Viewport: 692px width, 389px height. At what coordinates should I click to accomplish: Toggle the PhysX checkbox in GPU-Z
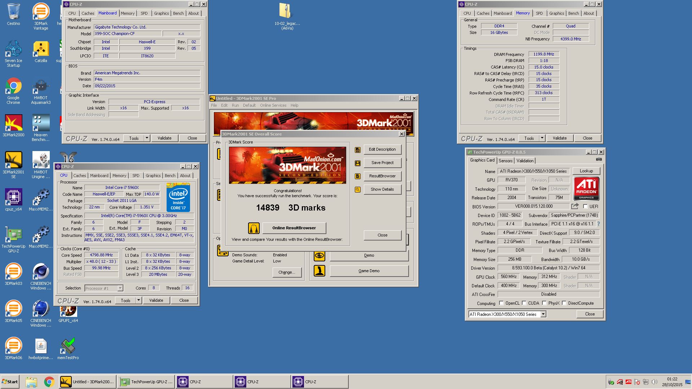(x=544, y=303)
